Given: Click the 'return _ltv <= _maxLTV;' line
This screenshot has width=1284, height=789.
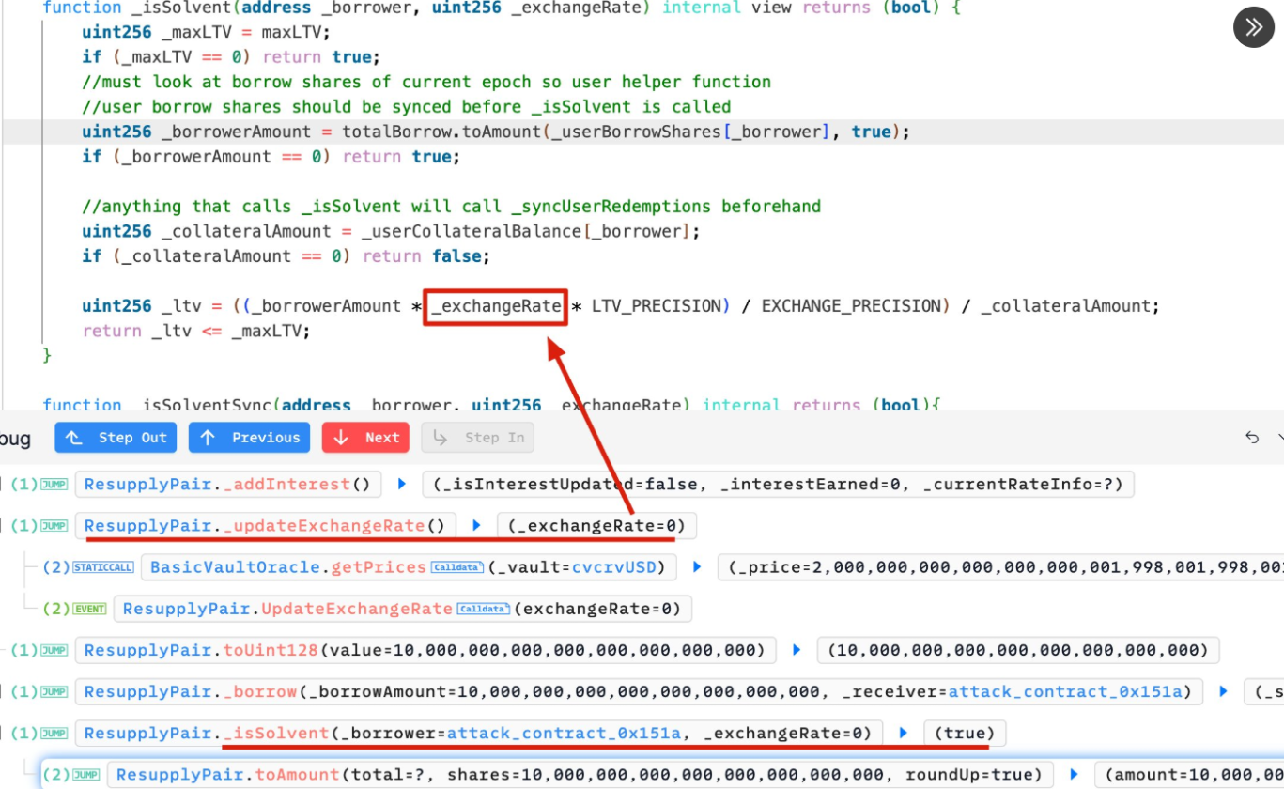Looking at the screenshot, I should coord(195,331).
